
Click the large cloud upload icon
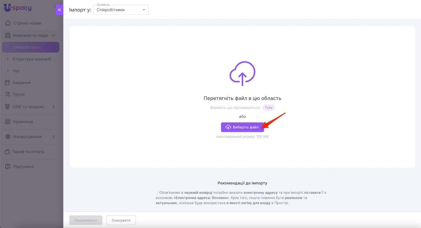click(x=242, y=73)
